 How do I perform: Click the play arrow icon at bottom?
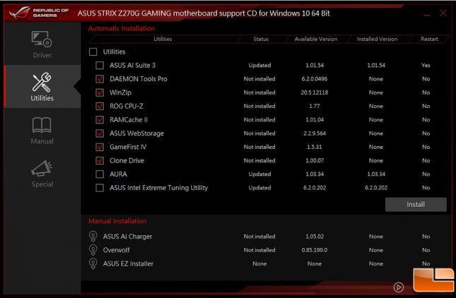pos(399,287)
